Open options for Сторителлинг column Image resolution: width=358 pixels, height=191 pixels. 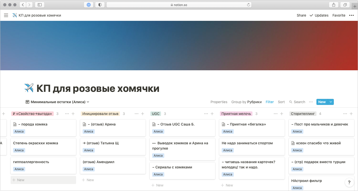(x=345, y=114)
